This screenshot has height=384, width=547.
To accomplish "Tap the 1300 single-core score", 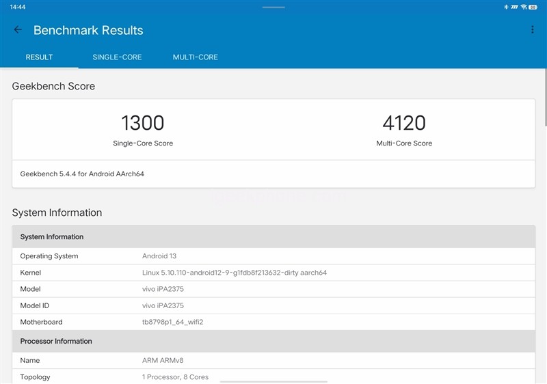I will click(142, 123).
